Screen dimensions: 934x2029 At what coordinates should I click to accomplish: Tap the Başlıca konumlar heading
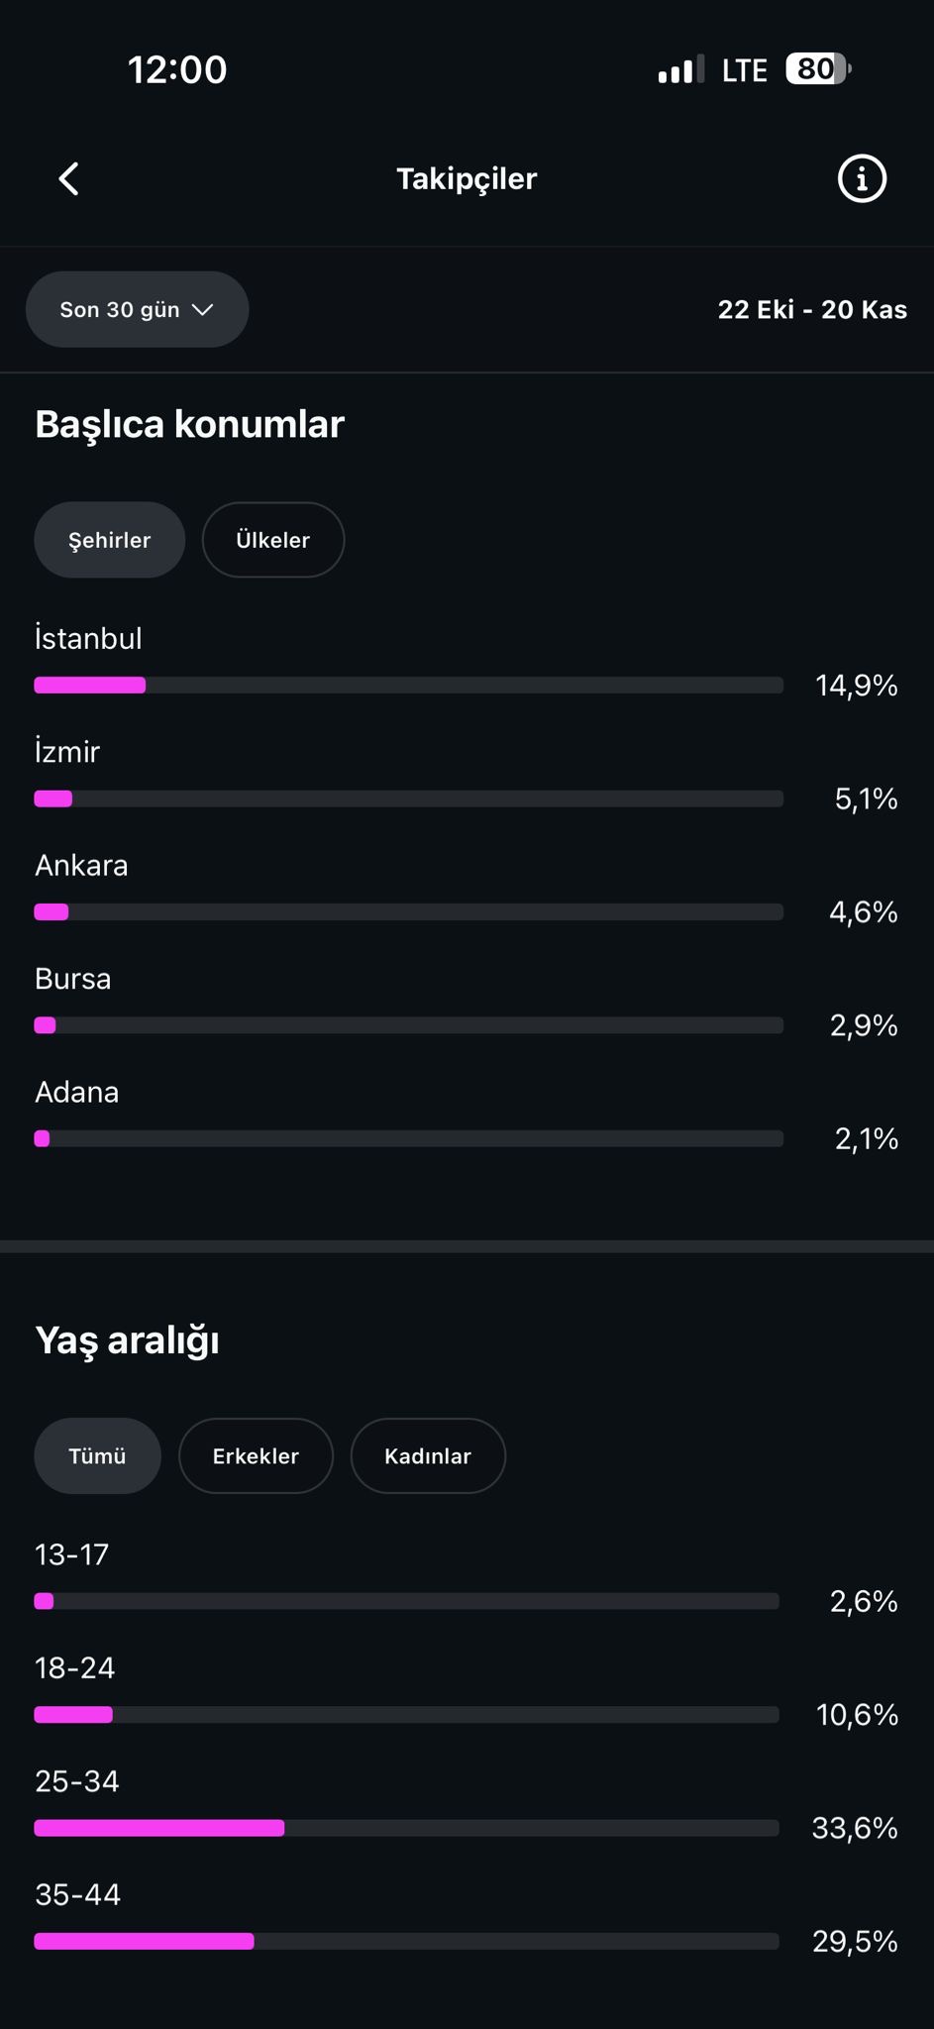(x=189, y=424)
